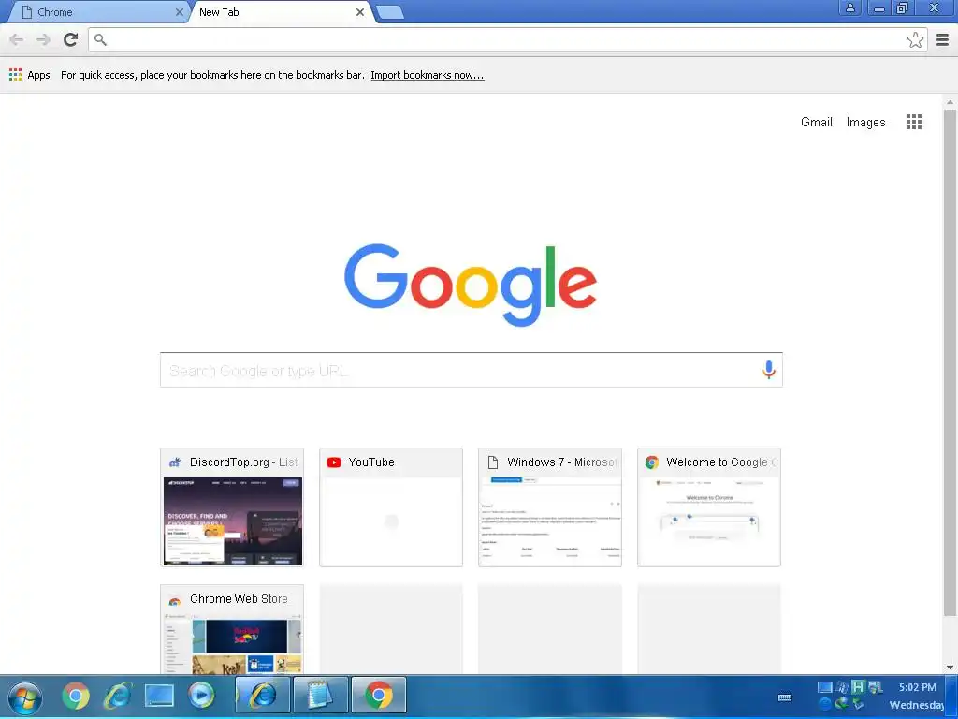Open the Chrome user profile button

[849, 7]
